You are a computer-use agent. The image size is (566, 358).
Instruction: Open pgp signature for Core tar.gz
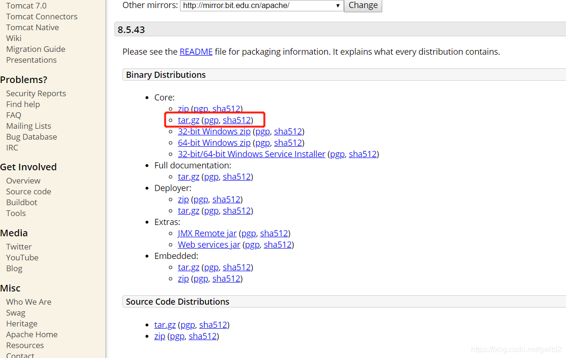pos(212,120)
